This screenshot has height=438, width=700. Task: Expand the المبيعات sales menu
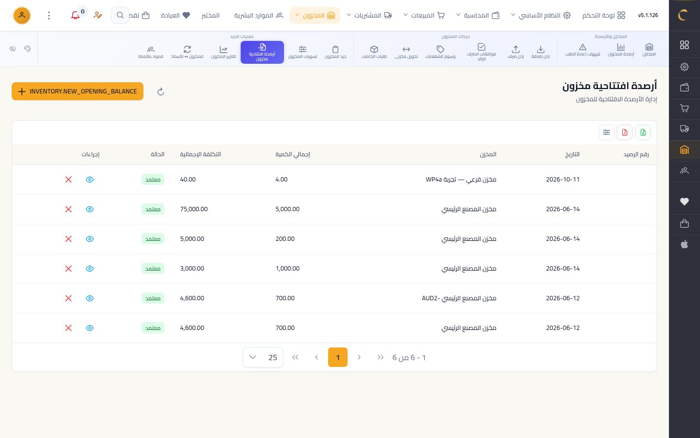424,16
